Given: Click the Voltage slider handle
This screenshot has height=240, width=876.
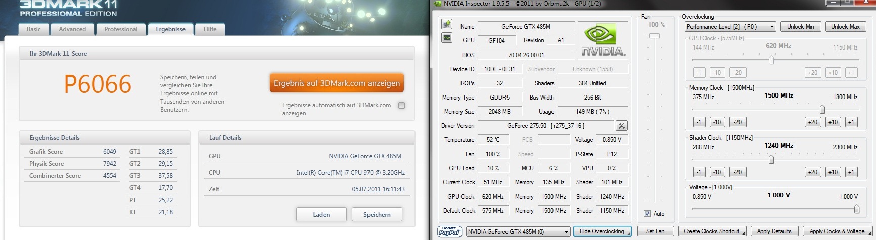Looking at the screenshot, I should click(857, 209).
